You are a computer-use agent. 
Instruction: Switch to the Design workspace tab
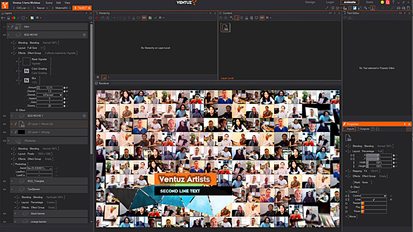pyautogui.click(x=310, y=3)
